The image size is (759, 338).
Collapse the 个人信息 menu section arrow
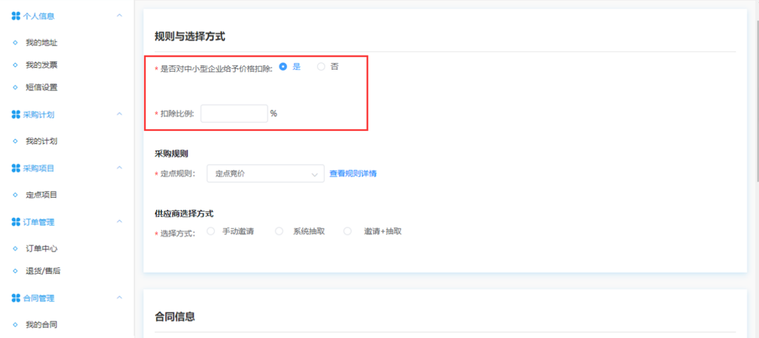pos(119,16)
